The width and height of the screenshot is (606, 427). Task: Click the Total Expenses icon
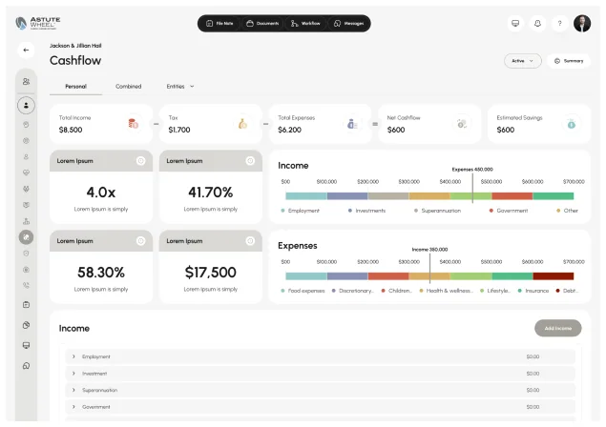(x=352, y=124)
